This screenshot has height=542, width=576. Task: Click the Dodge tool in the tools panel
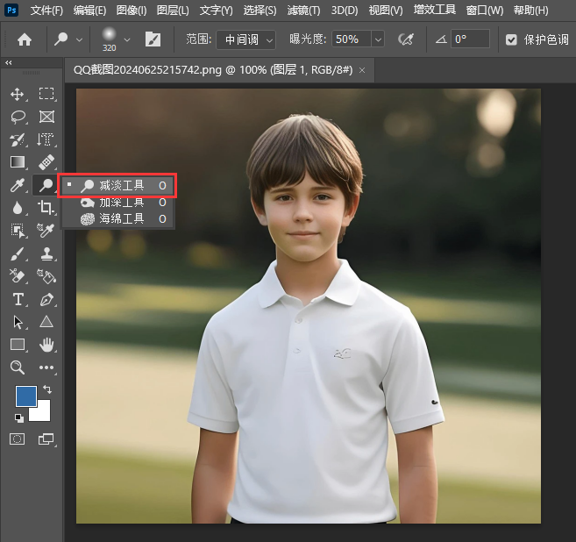click(46, 185)
